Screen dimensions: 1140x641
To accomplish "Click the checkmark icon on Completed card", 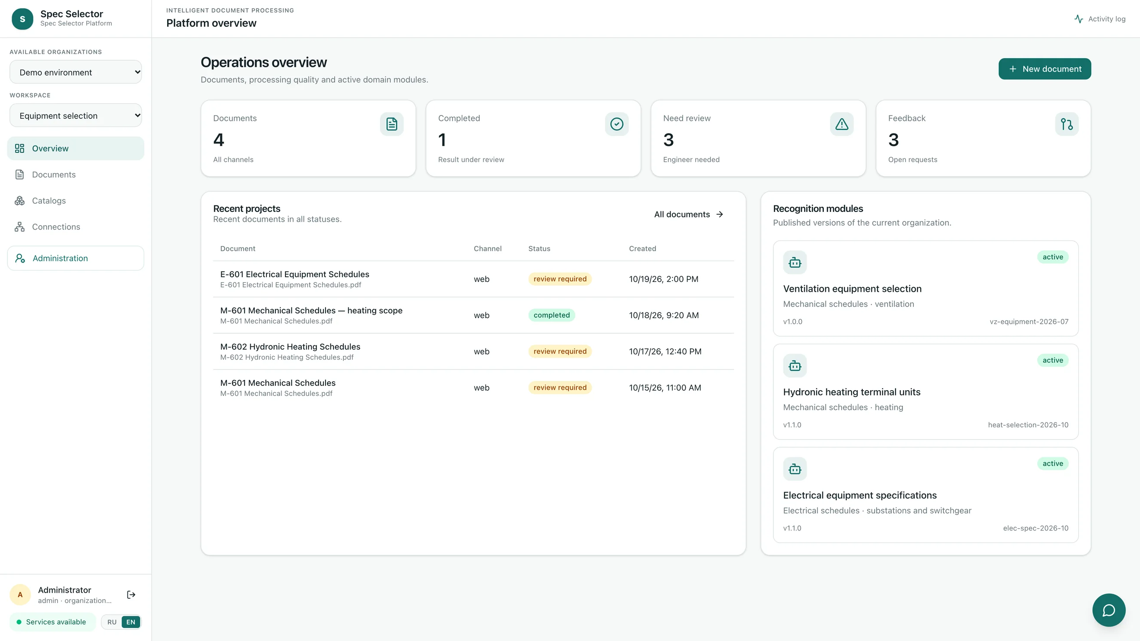I will click(x=617, y=124).
